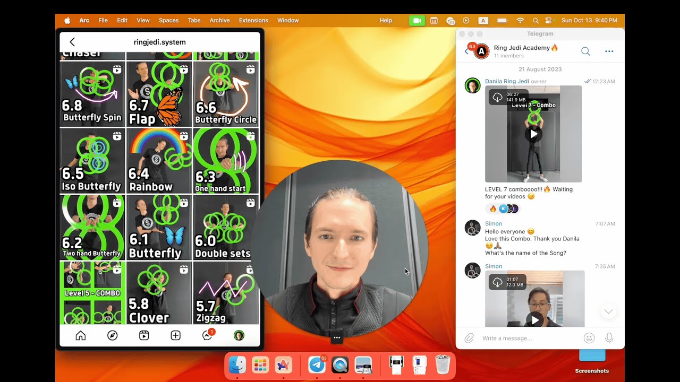680x382 pixels.
Task: Open the 6.2 Two hand Butterfly reel
Action: coord(92,228)
